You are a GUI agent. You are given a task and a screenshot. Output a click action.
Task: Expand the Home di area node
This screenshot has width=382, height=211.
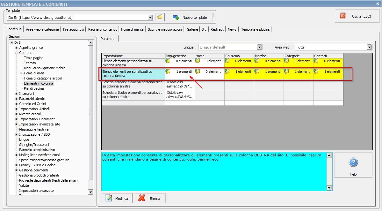pos(21,73)
